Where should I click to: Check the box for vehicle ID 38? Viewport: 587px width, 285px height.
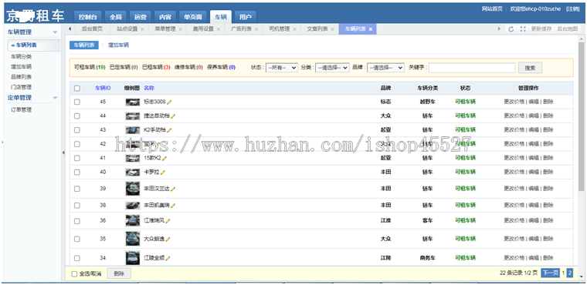pos(76,206)
